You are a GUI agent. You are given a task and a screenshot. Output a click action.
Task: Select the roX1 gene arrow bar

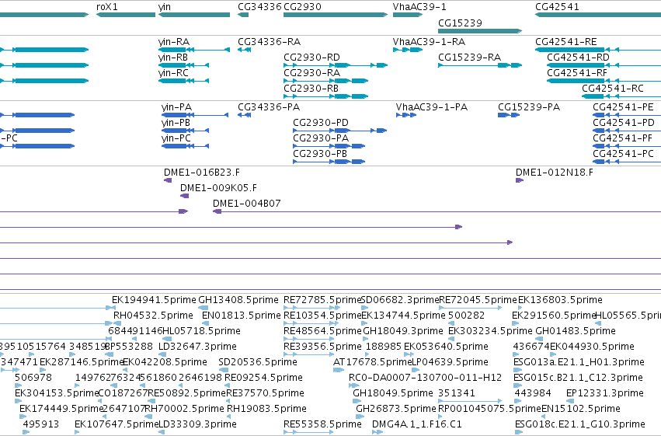pyautogui.click(x=126, y=15)
